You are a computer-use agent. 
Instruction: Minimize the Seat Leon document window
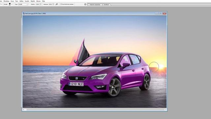point(157,13)
